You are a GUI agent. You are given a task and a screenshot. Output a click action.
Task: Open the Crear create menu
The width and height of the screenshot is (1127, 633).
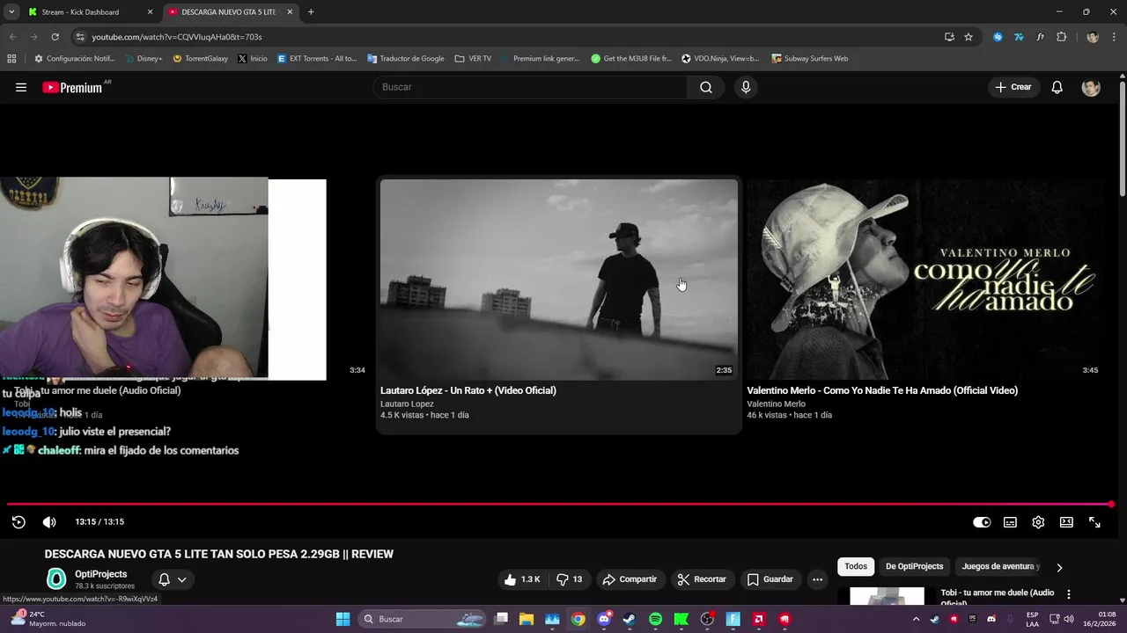(x=1013, y=87)
